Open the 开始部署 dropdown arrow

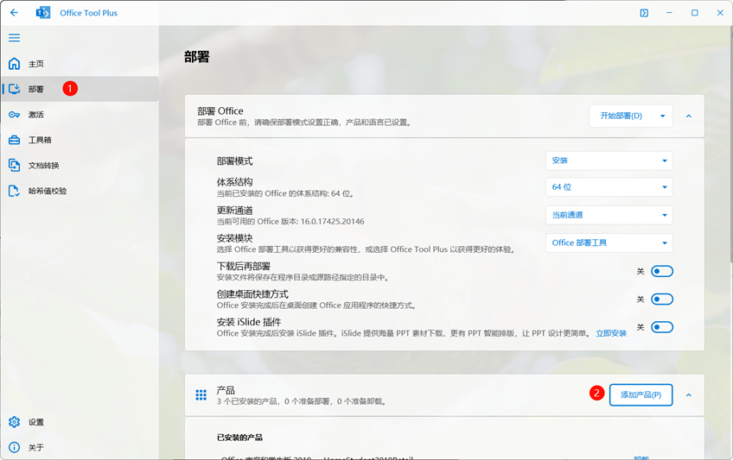(x=663, y=116)
